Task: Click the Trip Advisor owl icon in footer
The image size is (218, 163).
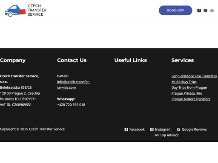Action: tap(157, 135)
